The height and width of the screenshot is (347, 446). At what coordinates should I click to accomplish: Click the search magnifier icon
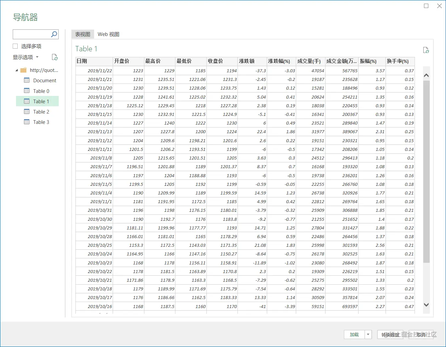pos(54,34)
